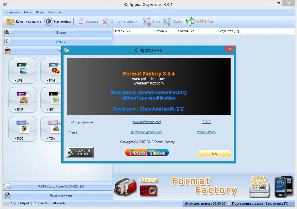The height and width of the screenshot is (209, 297).
Task: Click the Free Time logo button
Action: click(x=147, y=153)
